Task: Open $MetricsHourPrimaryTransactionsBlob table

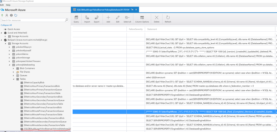Action: click(x=42, y=86)
